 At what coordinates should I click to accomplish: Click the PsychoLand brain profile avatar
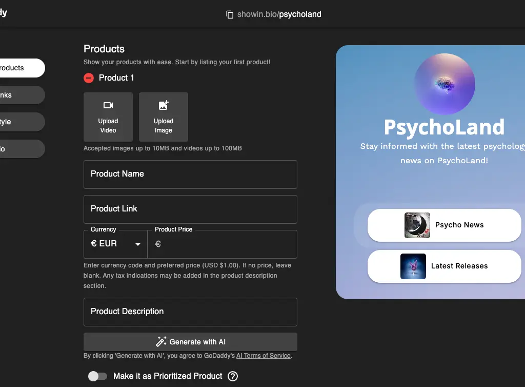point(444,84)
